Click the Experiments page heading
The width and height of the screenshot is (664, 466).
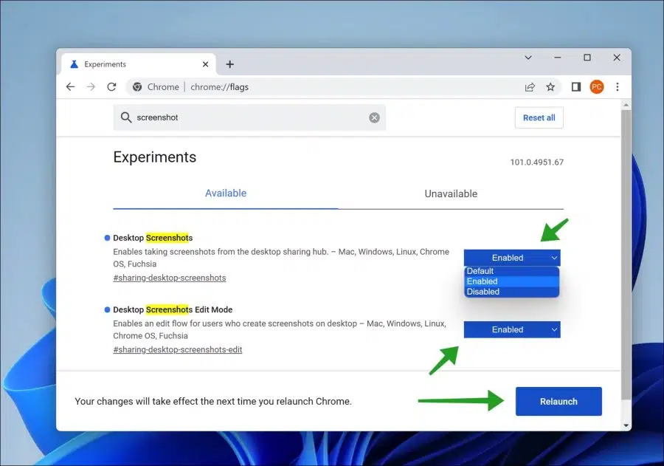pos(155,157)
